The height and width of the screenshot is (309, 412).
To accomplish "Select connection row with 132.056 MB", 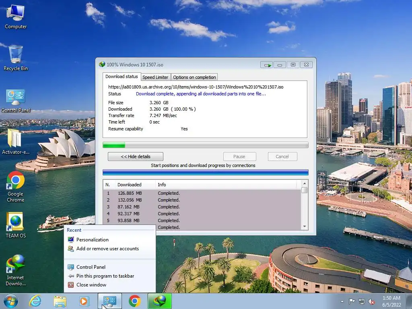I will [202, 200].
